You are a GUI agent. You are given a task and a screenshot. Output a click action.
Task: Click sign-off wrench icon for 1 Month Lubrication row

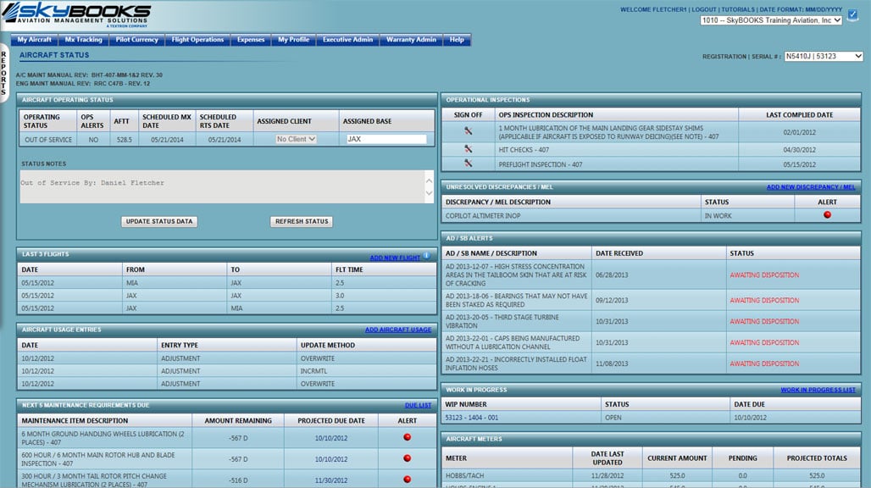469,131
